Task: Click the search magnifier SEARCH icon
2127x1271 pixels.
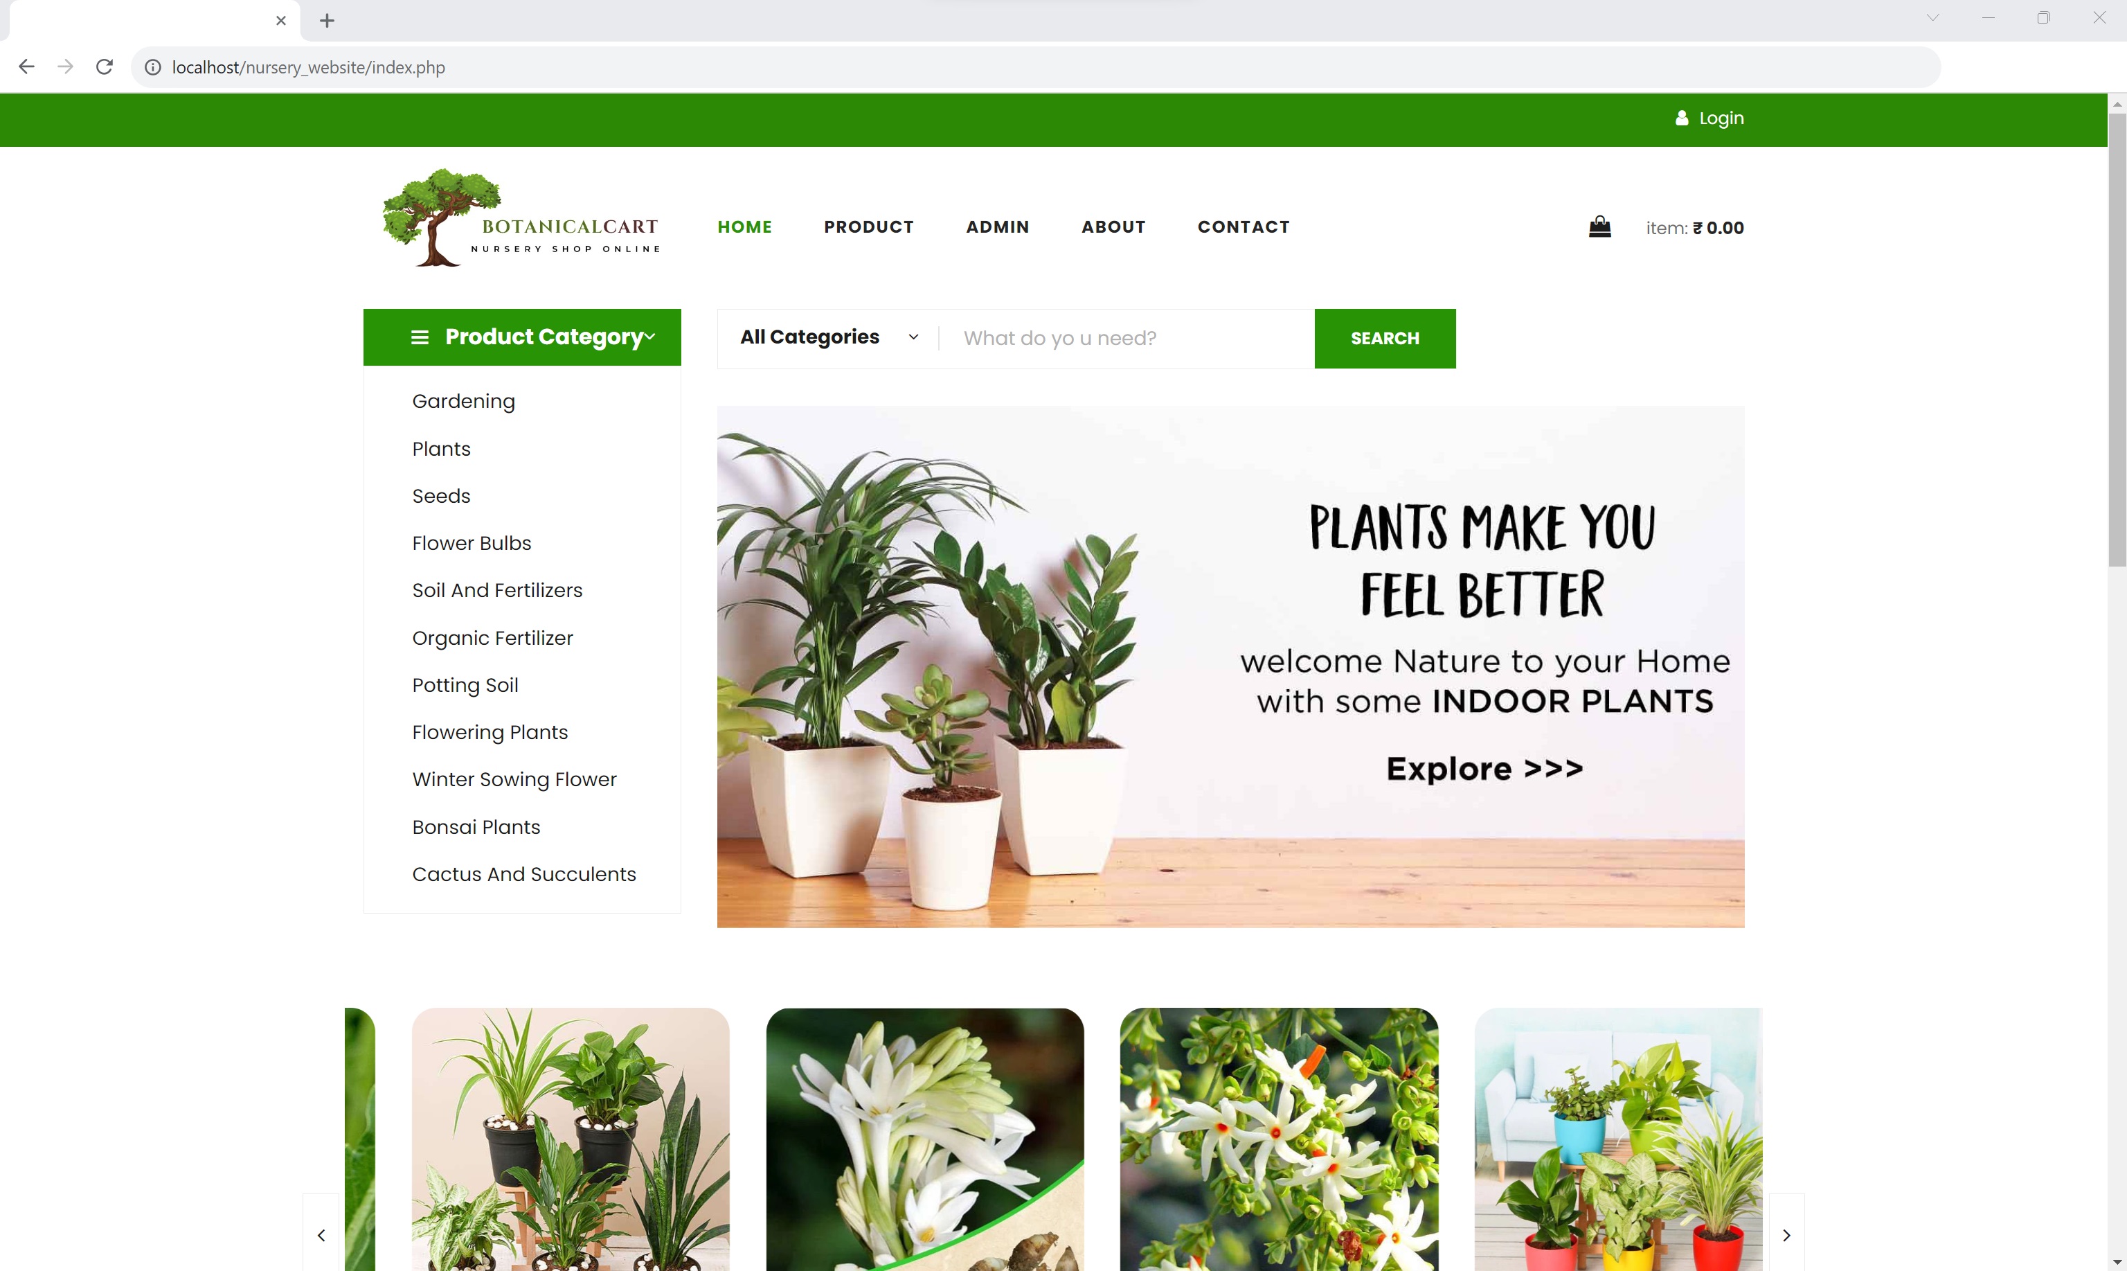Action: tap(1383, 337)
